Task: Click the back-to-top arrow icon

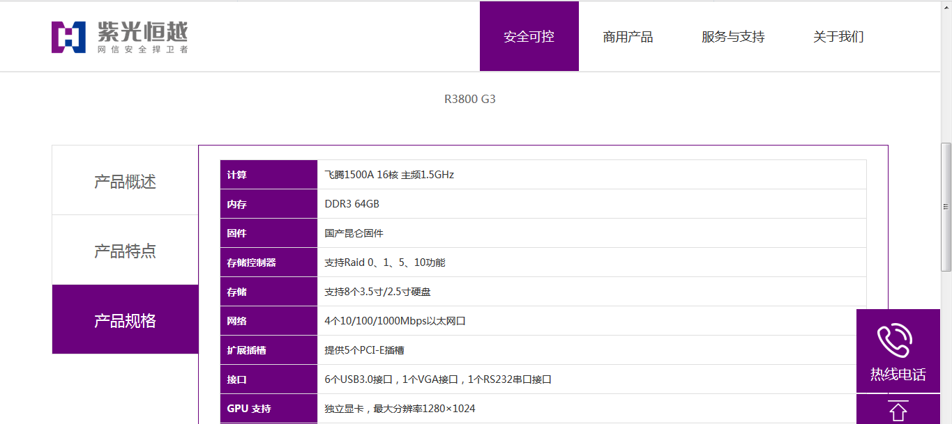Action: 898,411
